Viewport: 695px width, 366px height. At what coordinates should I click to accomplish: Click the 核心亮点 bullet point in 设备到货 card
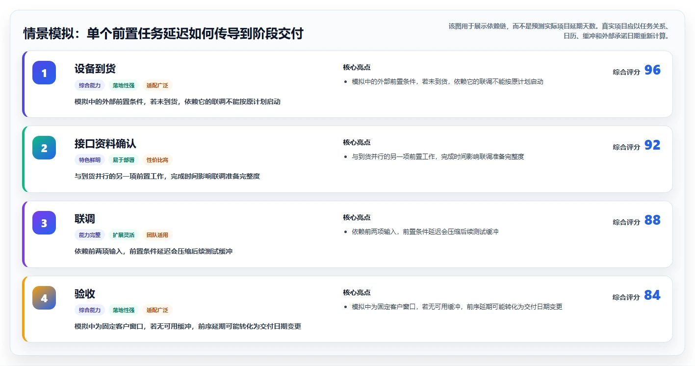click(447, 81)
